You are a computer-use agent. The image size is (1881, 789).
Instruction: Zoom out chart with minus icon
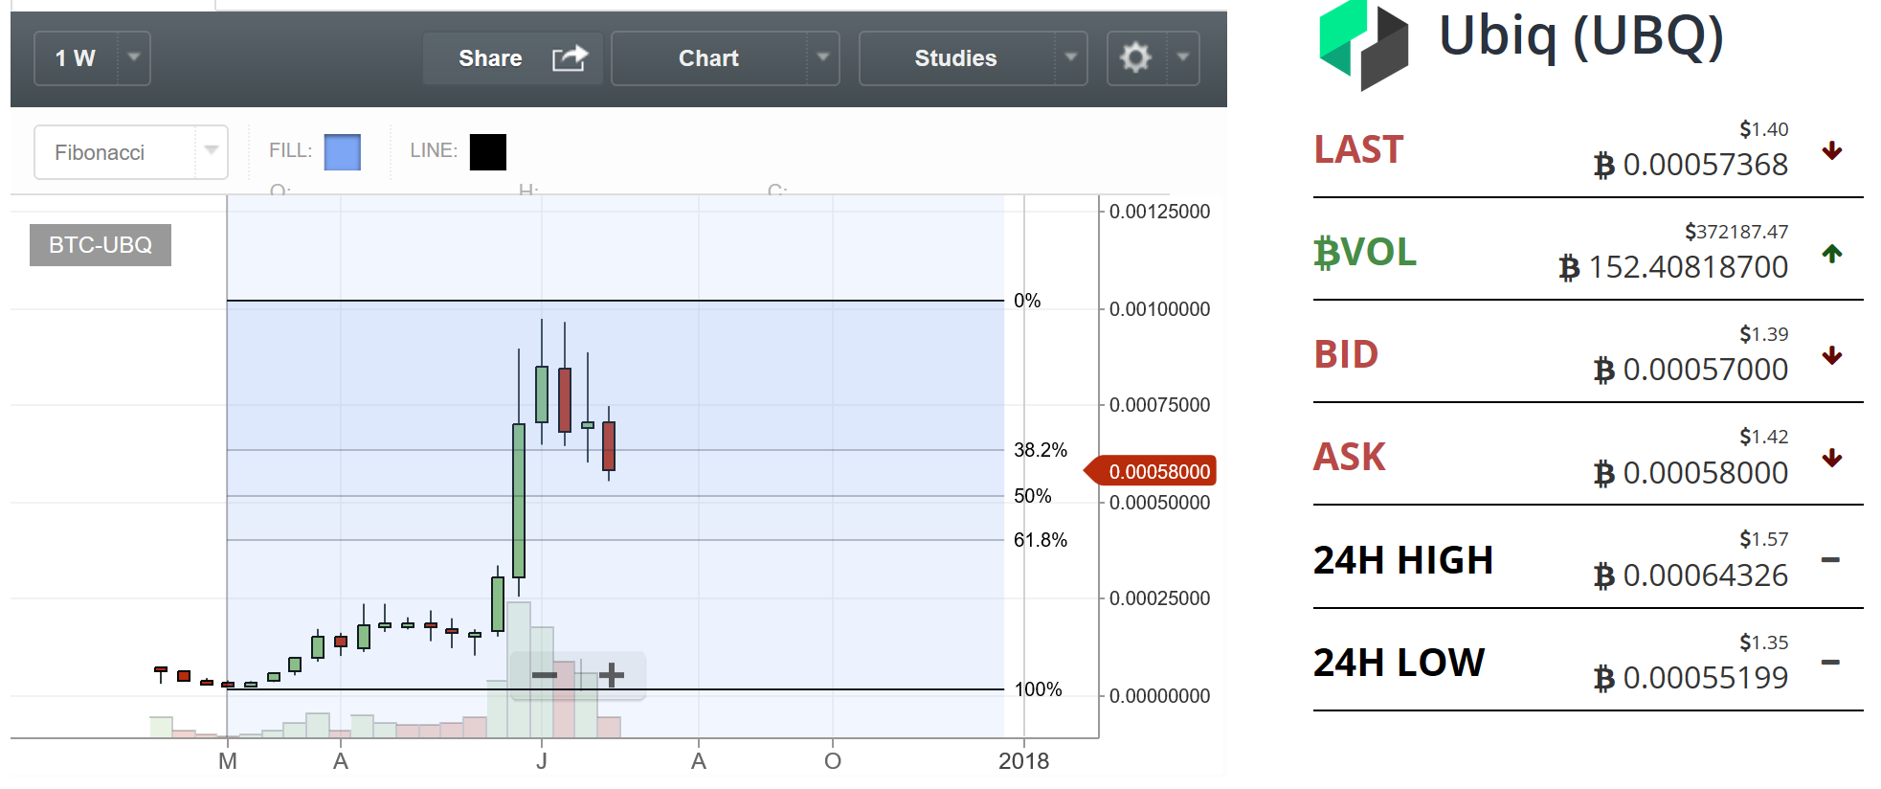(x=545, y=675)
